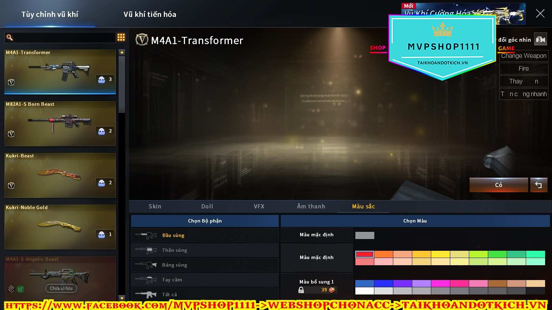Click the camera view-angle icon

pos(540,39)
